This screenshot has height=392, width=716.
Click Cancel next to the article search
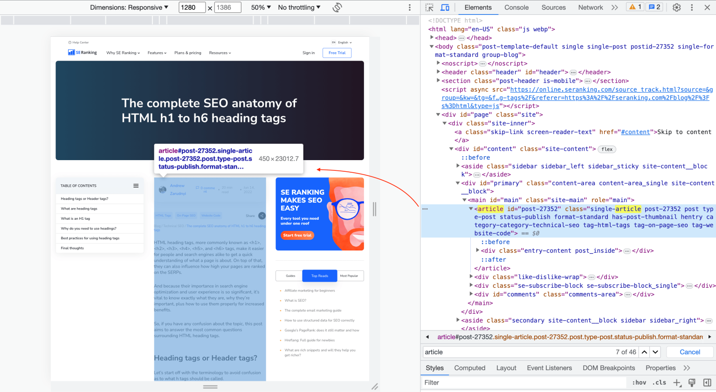[689, 352]
